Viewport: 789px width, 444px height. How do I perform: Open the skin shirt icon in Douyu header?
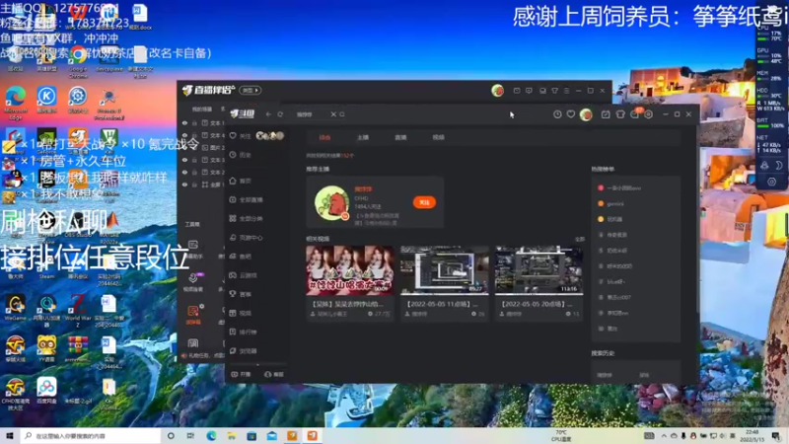[620, 114]
